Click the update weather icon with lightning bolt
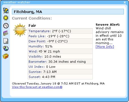The image size is (129, 102). [x=6, y=10]
